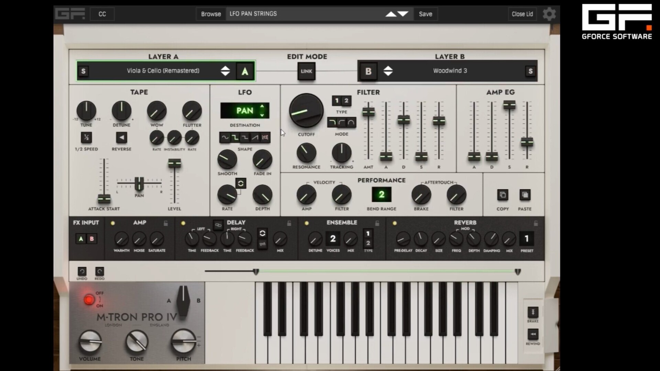Click the Save preset button

coord(425,14)
